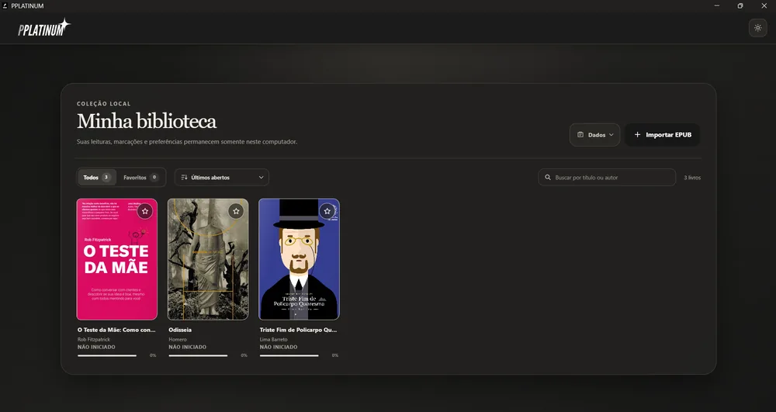Click the progress bar under Triste Fim de Policarpo

click(x=289, y=355)
